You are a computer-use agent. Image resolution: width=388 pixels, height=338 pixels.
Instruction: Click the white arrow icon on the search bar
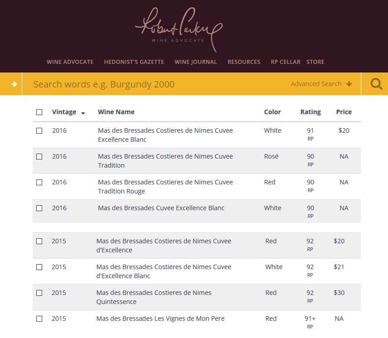click(14, 84)
